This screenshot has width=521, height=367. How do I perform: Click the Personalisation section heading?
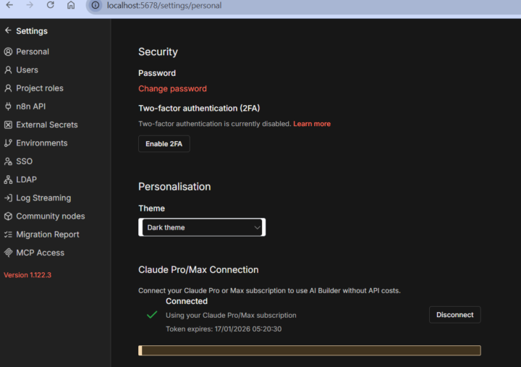point(174,187)
